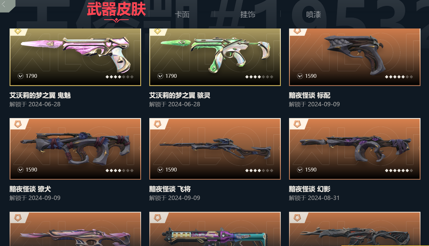Click the orange tier badge on 标配 card

click(x=297, y=31)
